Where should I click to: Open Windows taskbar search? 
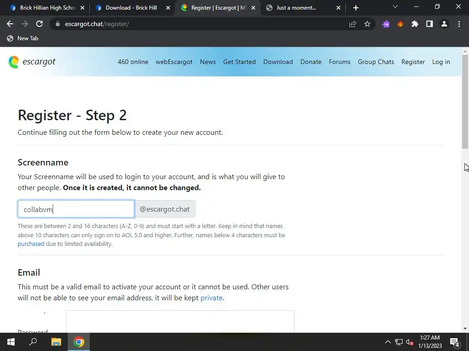pyautogui.click(x=33, y=342)
